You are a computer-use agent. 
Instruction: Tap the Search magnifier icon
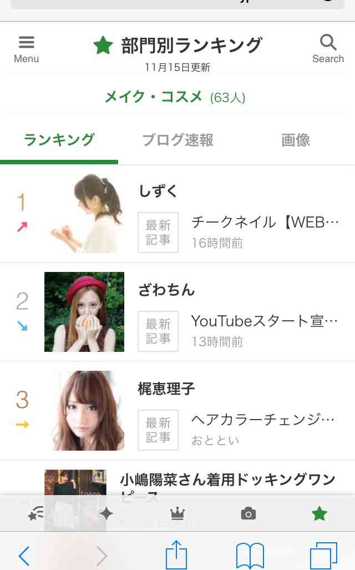tap(328, 48)
